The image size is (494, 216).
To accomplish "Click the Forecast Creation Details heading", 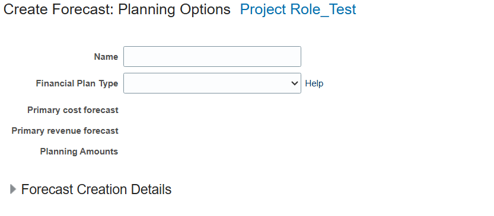I will (x=96, y=189).
